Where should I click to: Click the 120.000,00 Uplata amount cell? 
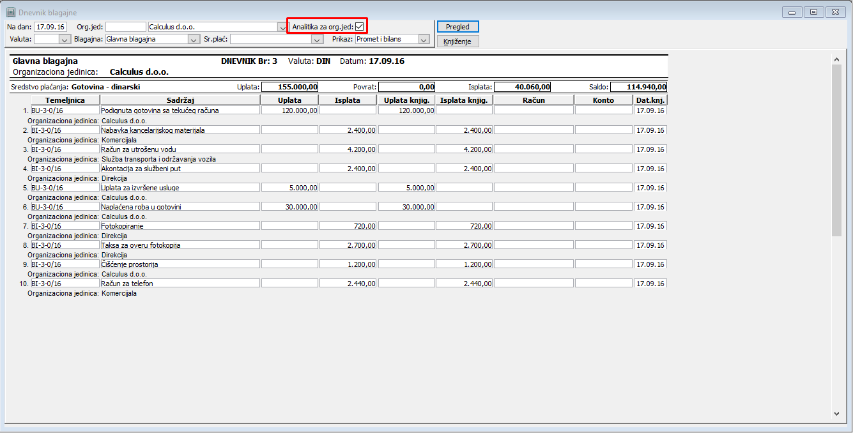point(289,110)
